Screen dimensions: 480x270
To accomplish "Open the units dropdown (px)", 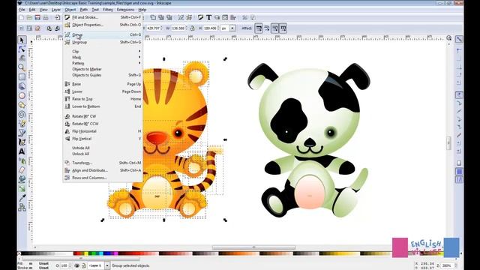I will (x=232, y=28).
